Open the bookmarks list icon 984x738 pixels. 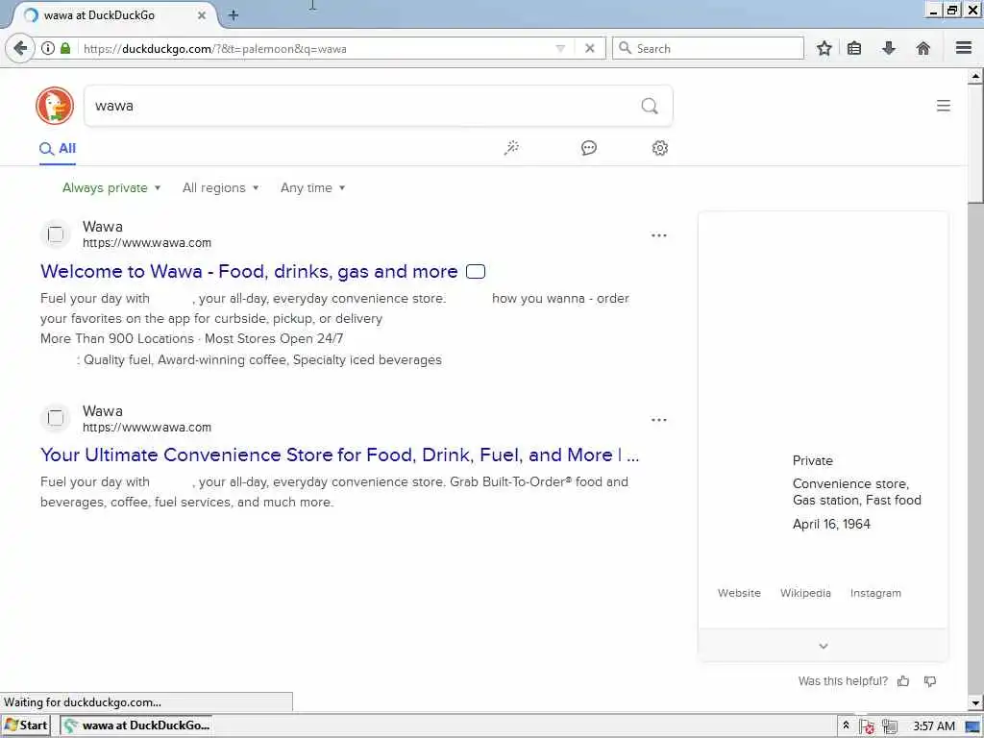854,48
